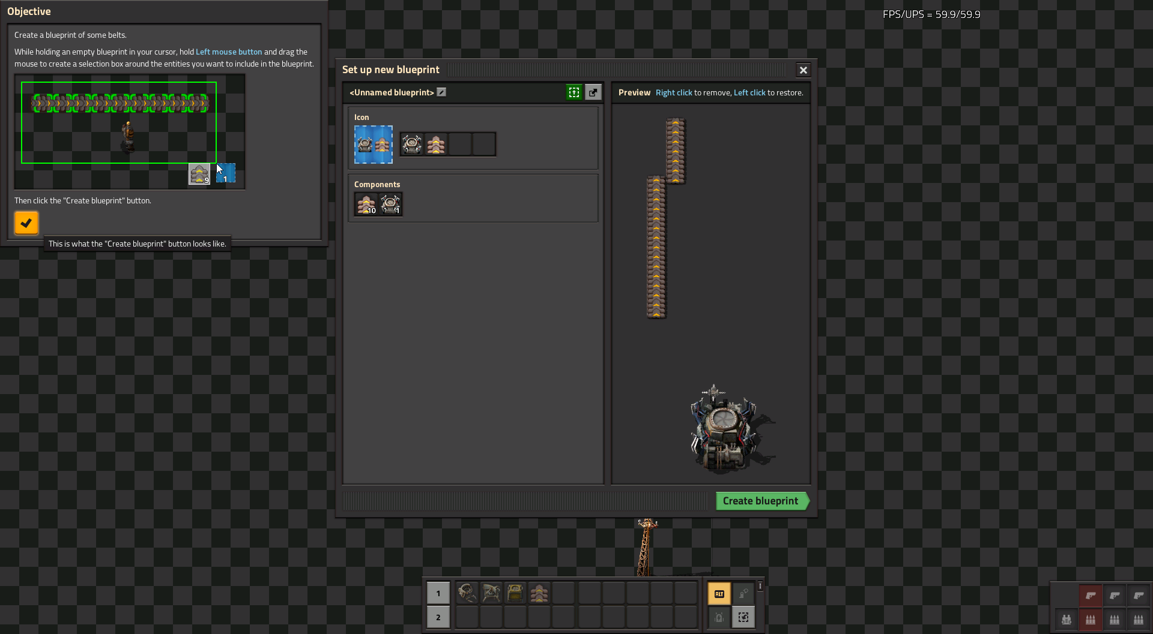Click the green Create blueprint button

click(762, 501)
